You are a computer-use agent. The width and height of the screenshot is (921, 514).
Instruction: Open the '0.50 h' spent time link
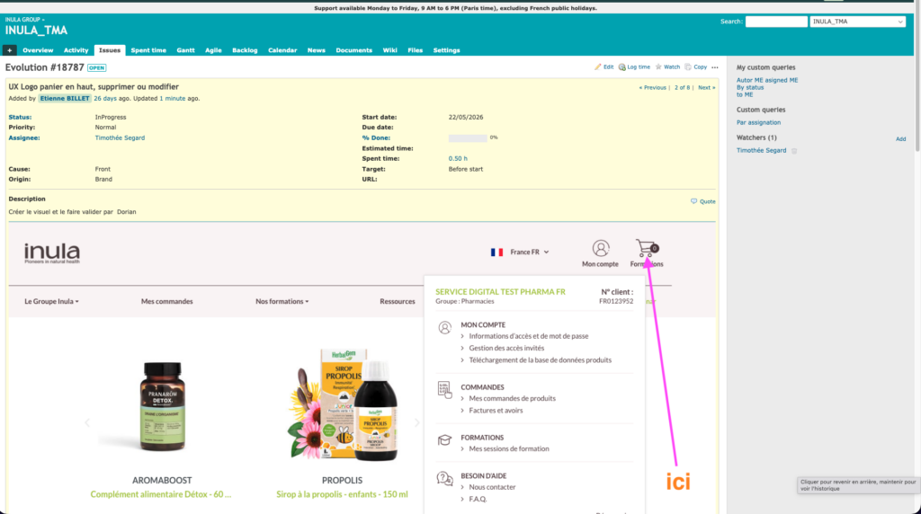coord(458,158)
